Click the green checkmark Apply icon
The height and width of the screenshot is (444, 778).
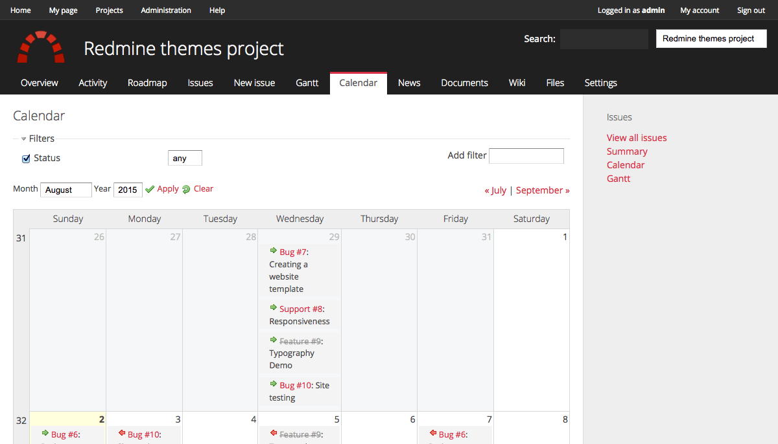point(150,189)
